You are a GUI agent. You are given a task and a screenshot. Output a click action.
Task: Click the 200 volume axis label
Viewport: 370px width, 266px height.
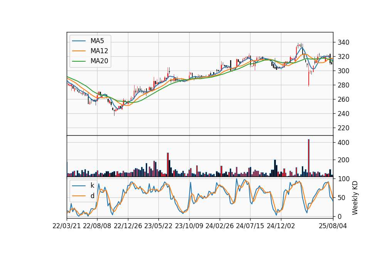(x=343, y=160)
